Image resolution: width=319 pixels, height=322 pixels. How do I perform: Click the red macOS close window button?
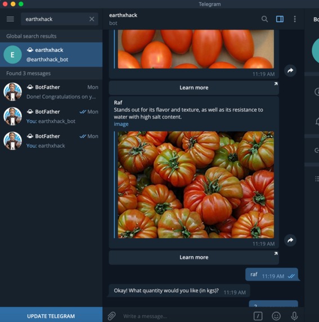(x=5, y=4)
